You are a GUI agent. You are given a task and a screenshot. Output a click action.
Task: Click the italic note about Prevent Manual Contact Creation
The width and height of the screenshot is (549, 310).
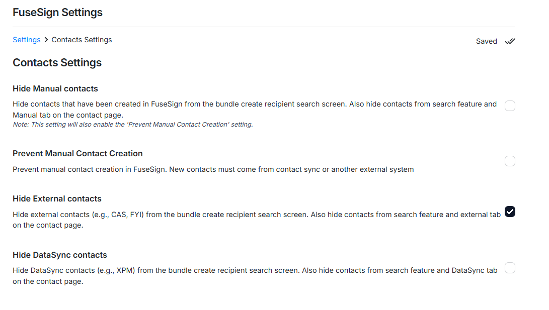click(x=132, y=125)
